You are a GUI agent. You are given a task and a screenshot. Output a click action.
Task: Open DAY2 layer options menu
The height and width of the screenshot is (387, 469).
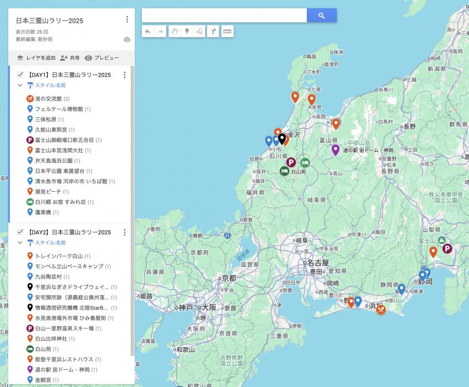point(125,232)
